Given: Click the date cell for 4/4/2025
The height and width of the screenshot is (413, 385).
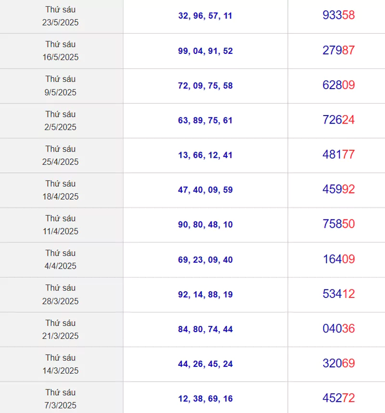Looking at the screenshot, I should [x=61, y=260].
